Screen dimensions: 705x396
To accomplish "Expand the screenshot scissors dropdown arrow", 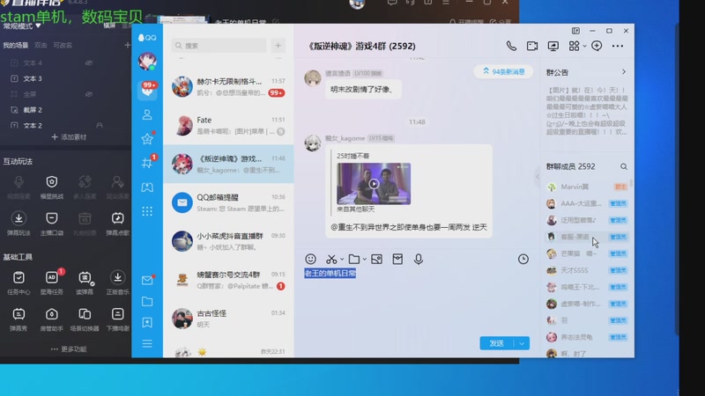I will click(342, 259).
